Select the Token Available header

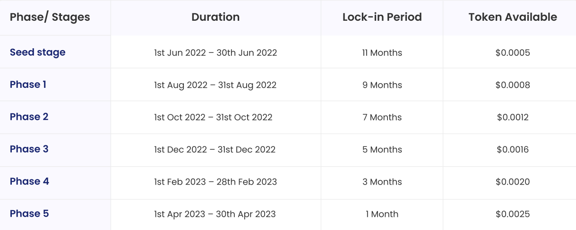pyautogui.click(x=513, y=17)
